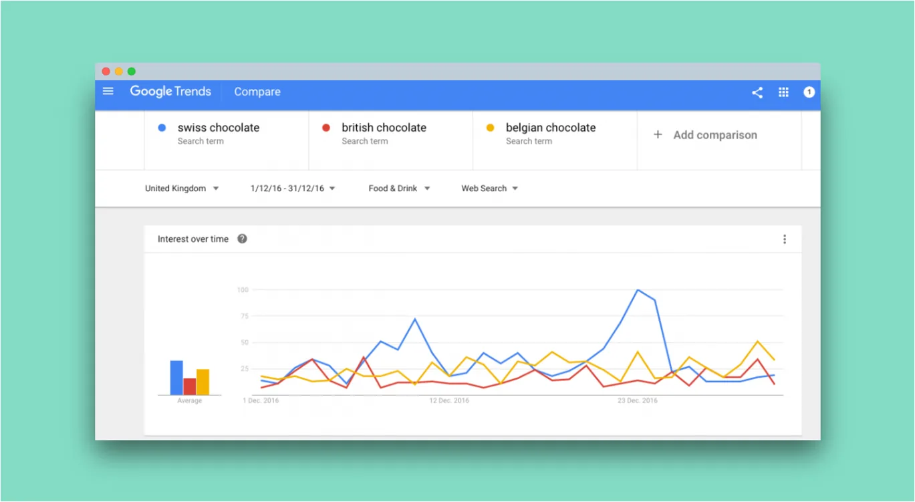The height and width of the screenshot is (502, 915).
Task: Click the Share icon in the header
Action: [x=757, y=92]
